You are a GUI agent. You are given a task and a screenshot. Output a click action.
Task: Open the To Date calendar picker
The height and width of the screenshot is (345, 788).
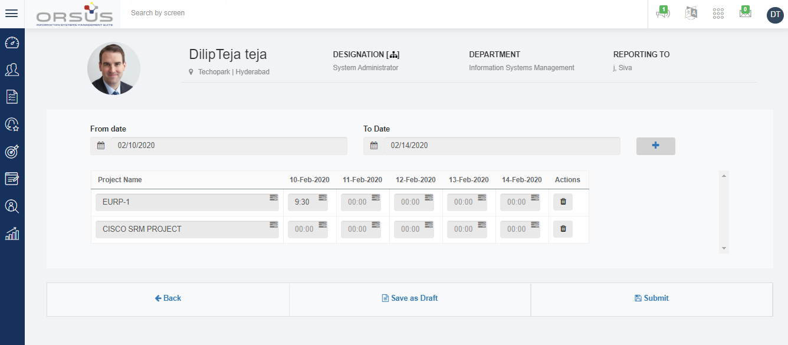coord(374,146)
